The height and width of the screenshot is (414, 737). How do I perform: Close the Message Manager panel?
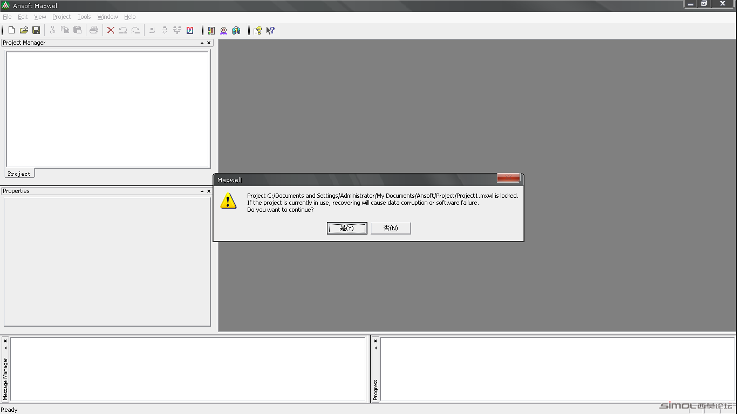point(5,341)
